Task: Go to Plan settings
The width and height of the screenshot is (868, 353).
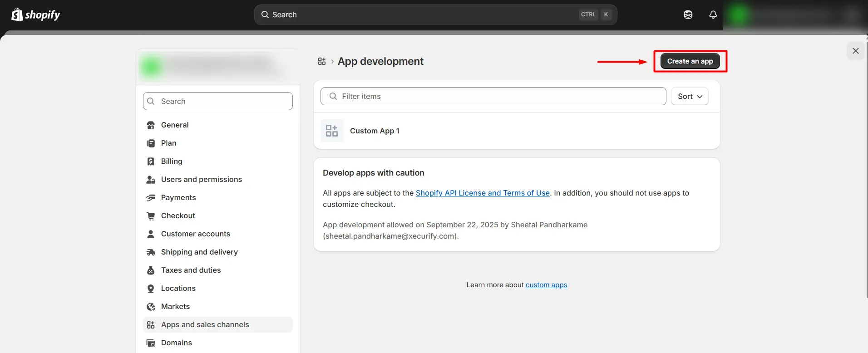Action: click(218, 143)
